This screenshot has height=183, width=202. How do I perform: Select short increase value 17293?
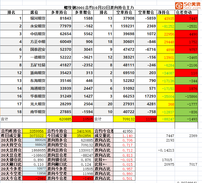pyautogui.click(x=146, y=96)
